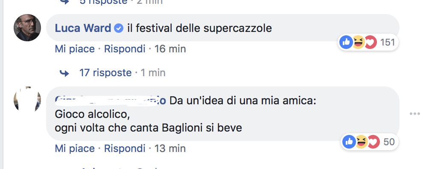Click Mi piace under the Gioco alcolico comment
Viewport: 423px width, 169px height.
75,149
